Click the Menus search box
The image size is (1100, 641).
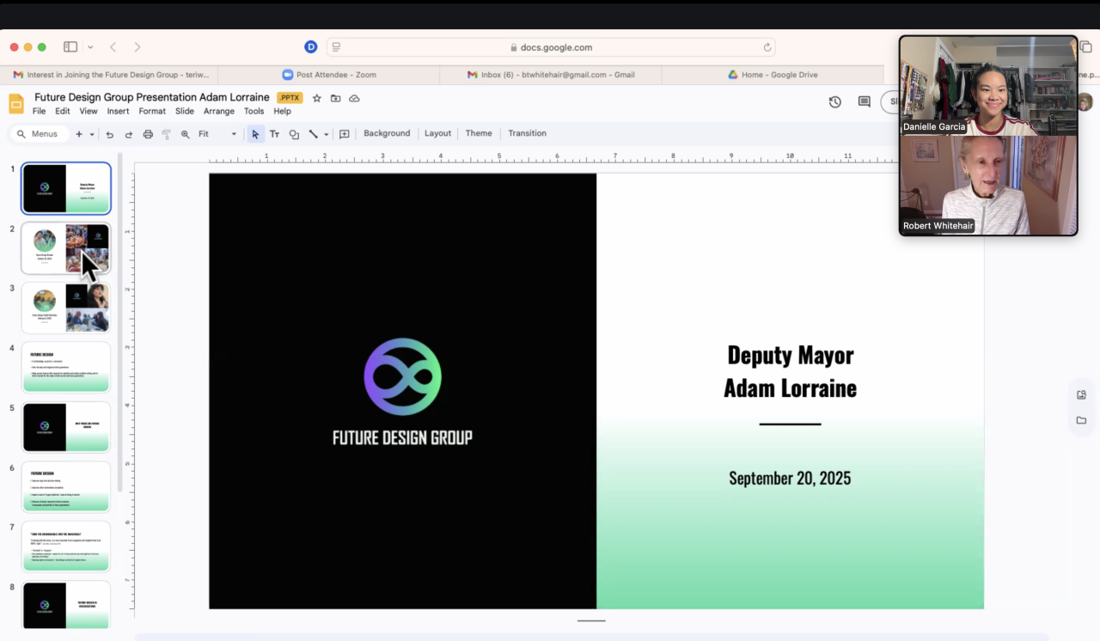(x=39, y=134)
